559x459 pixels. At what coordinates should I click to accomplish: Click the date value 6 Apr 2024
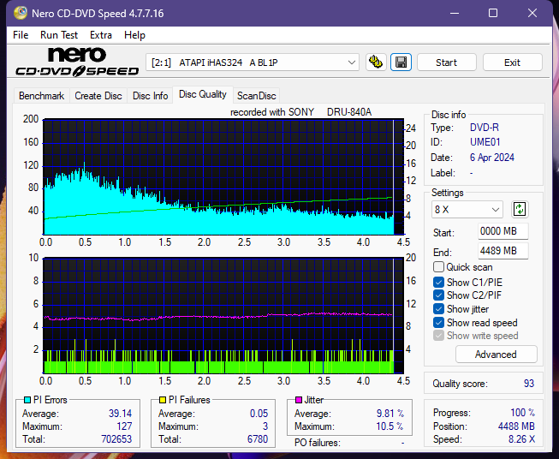[x=492, y=158]
